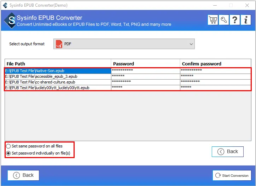Edit Password field for accessible_epub_3.epub
Image resolution: width=256 pixels, height=186 pixels.
click(146, 76)
